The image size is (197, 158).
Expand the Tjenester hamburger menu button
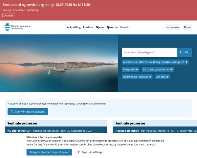coord(173,27)
